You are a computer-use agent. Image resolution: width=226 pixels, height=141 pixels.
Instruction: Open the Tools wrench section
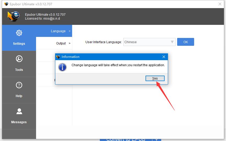[19, 64]
